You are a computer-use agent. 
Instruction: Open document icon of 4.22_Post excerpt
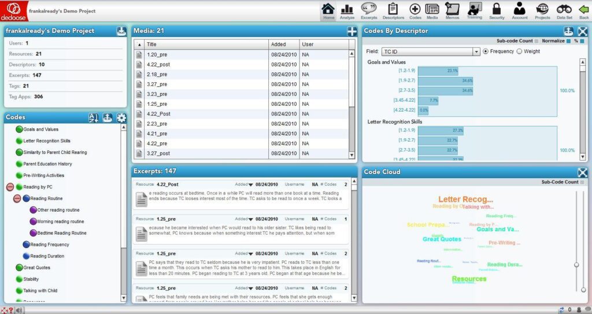[x=142, y=199]
